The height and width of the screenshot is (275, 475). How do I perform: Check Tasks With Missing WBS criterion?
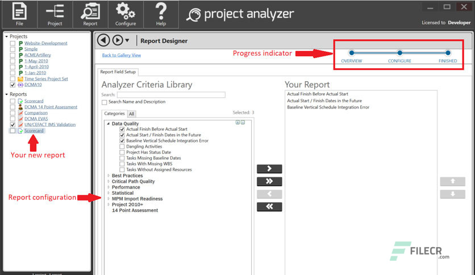pyautogui.click(x=122, y=164)
